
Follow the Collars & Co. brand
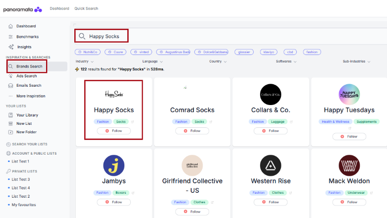pos(271,131)
